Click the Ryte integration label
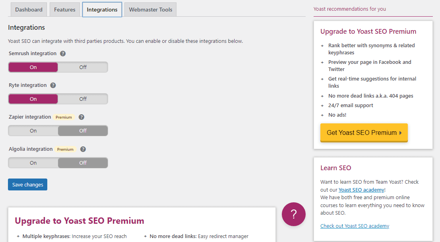 (27, 85)
